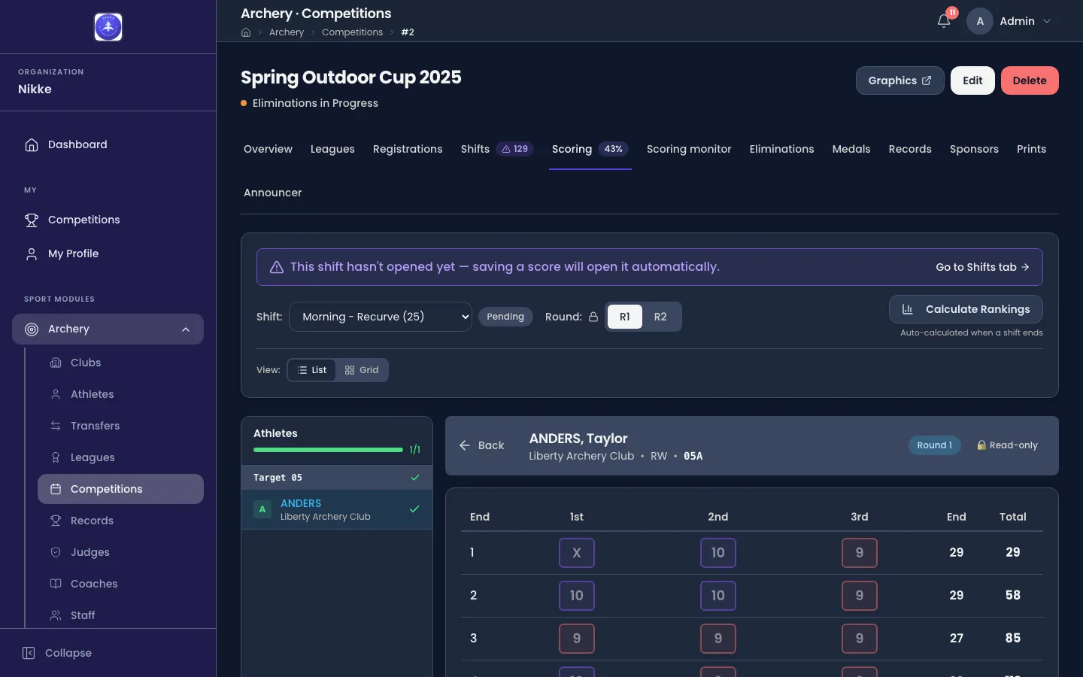Follow the Go to Shifts tab link
Screen dimensions: 1083x677
point(982,267)
